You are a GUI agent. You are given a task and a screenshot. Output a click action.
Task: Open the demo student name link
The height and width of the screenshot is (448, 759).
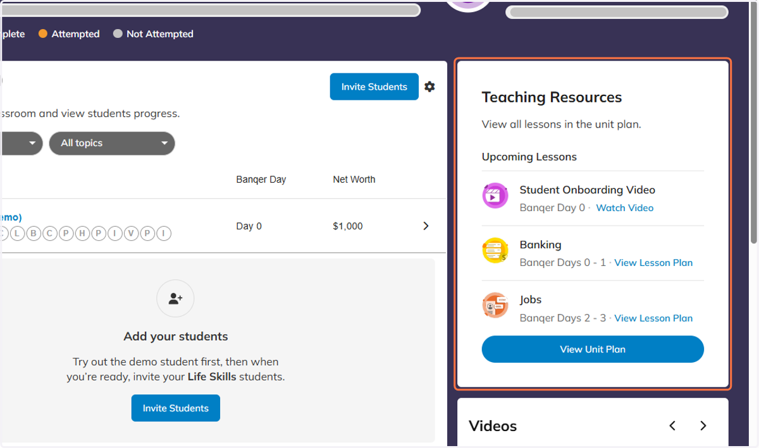click(11, 217)
